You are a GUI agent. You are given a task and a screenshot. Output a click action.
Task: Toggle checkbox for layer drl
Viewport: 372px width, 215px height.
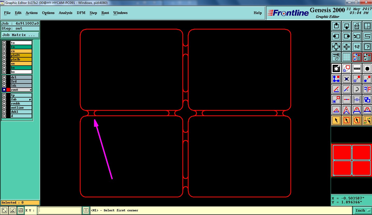4,77
